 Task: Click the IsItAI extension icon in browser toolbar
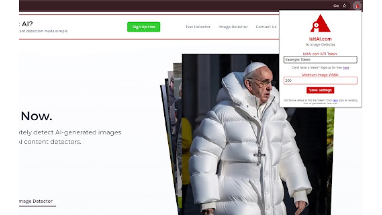point(357,6)
